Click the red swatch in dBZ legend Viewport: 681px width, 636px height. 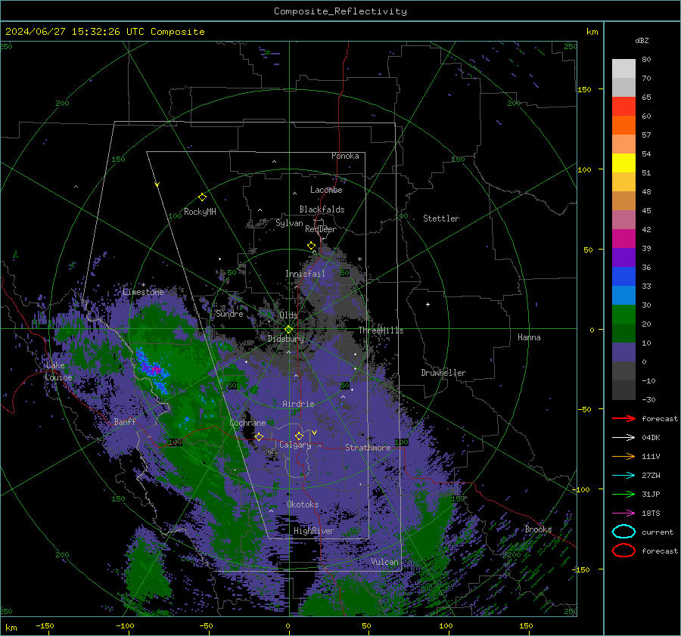pyautogui.click(x=623, y=106)
